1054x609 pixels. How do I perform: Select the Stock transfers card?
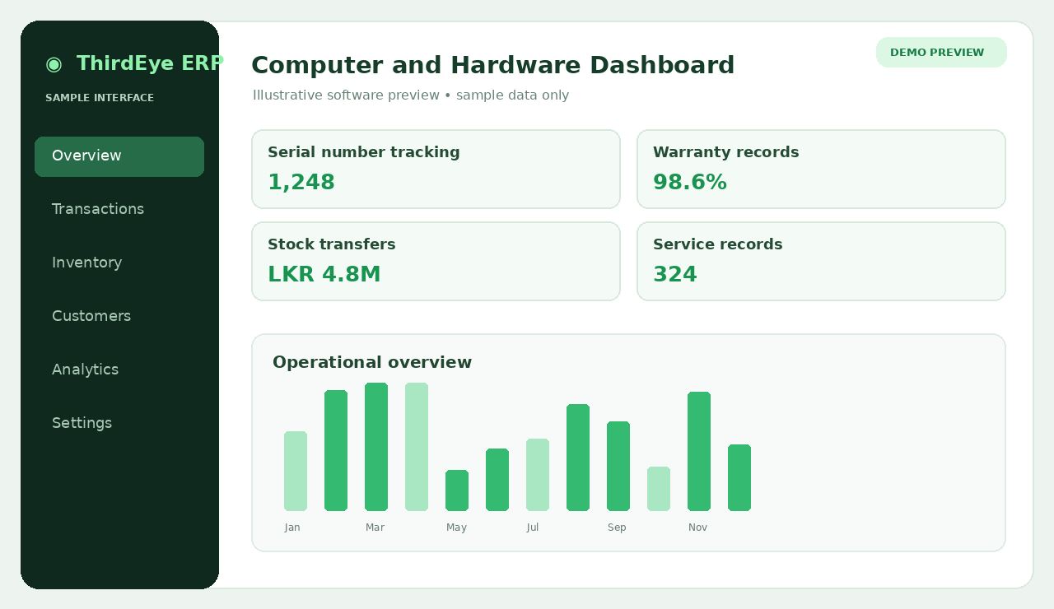(436, 261)
